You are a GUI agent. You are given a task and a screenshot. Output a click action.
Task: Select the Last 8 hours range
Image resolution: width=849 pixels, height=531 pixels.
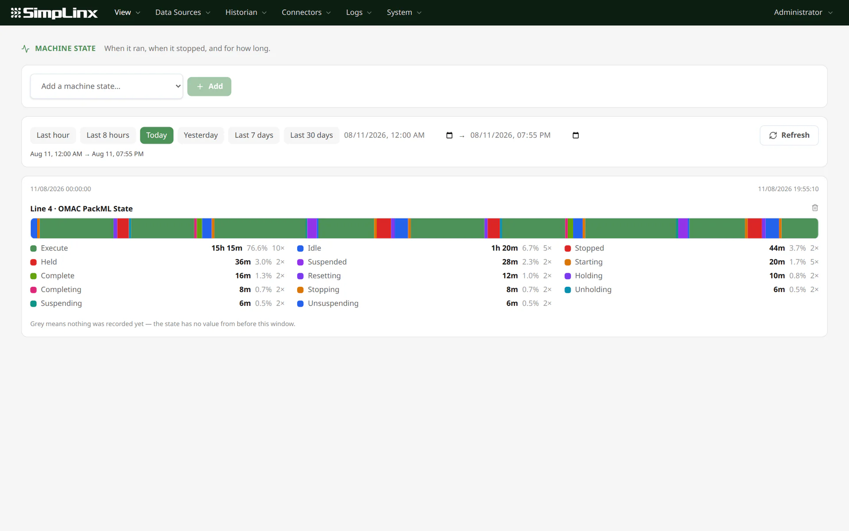(x=108, y=135)
